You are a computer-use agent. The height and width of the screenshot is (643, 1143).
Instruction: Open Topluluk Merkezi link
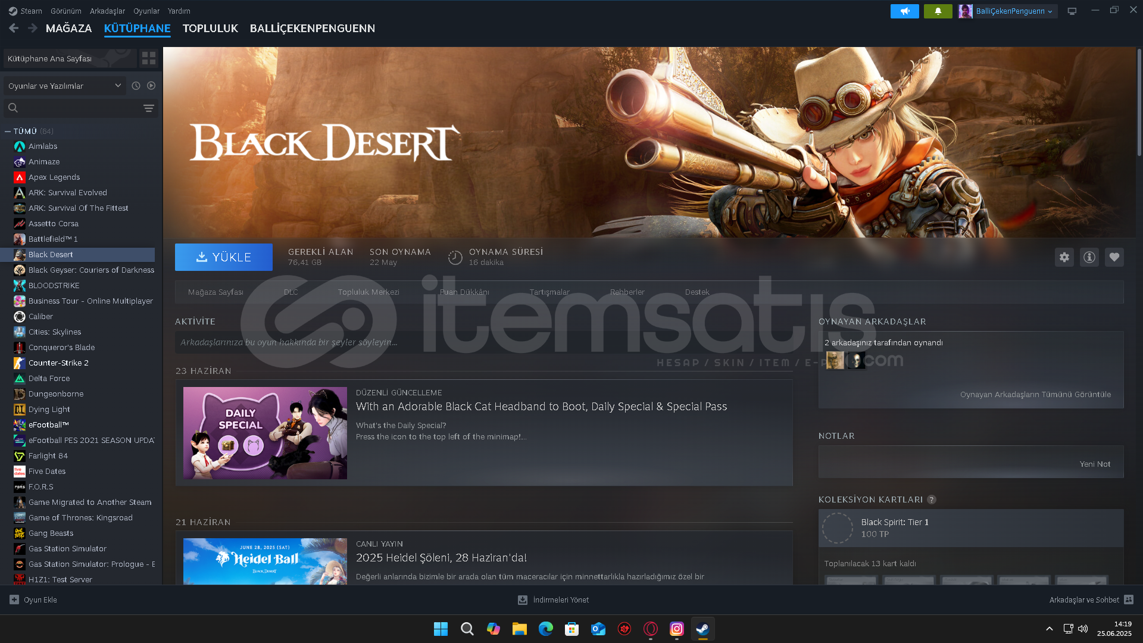[x=368, y=292]
